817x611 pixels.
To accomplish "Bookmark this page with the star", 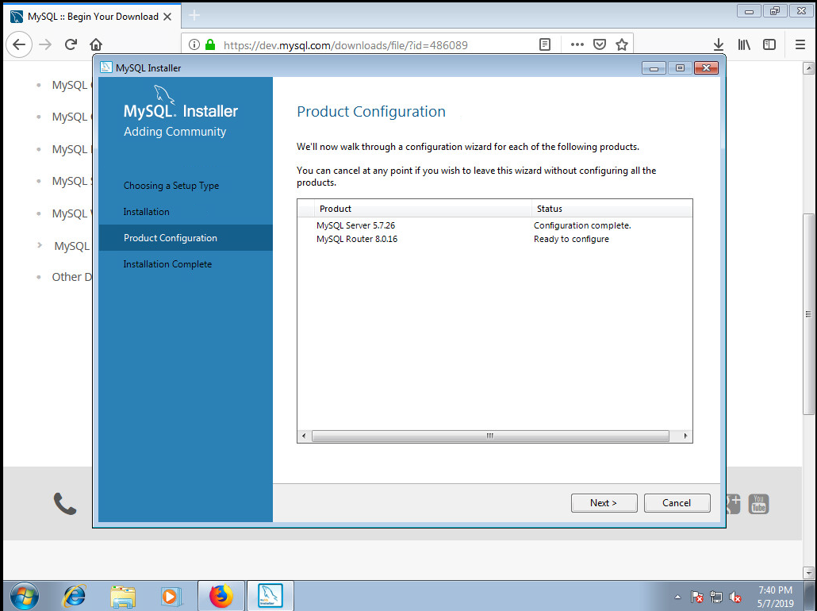I will tap(622, 44).
